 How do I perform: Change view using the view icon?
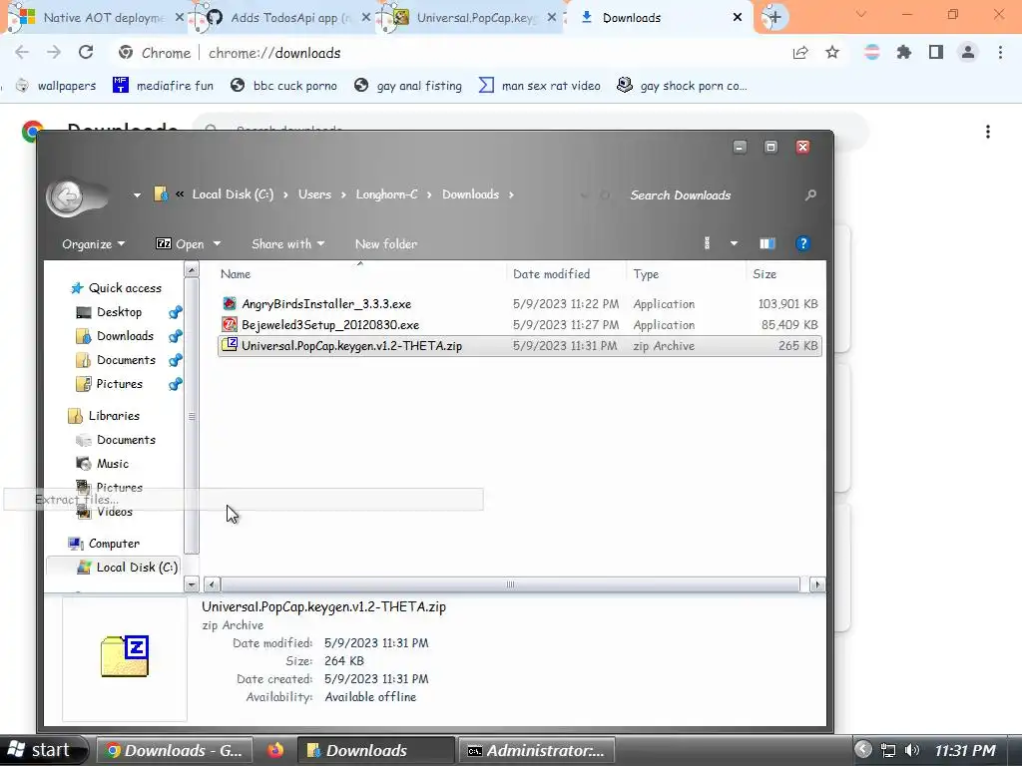[708, 243]
